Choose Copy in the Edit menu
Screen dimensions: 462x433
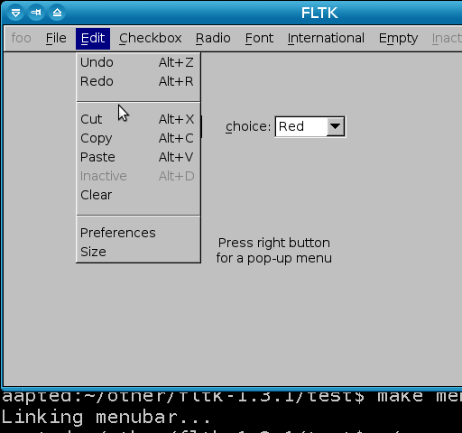coord(138,138)
